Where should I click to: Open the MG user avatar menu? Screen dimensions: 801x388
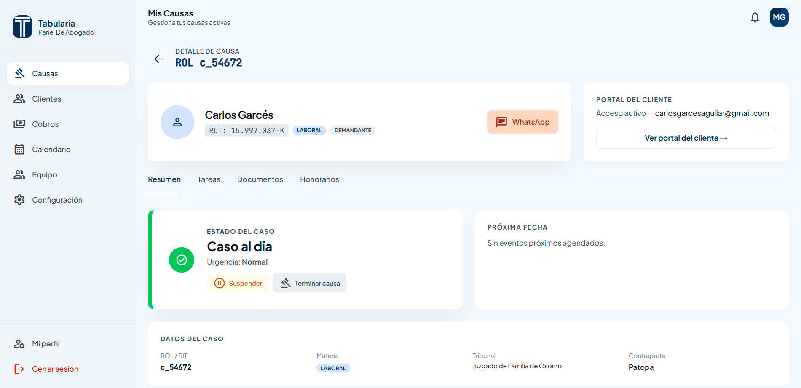pos(779,17)
